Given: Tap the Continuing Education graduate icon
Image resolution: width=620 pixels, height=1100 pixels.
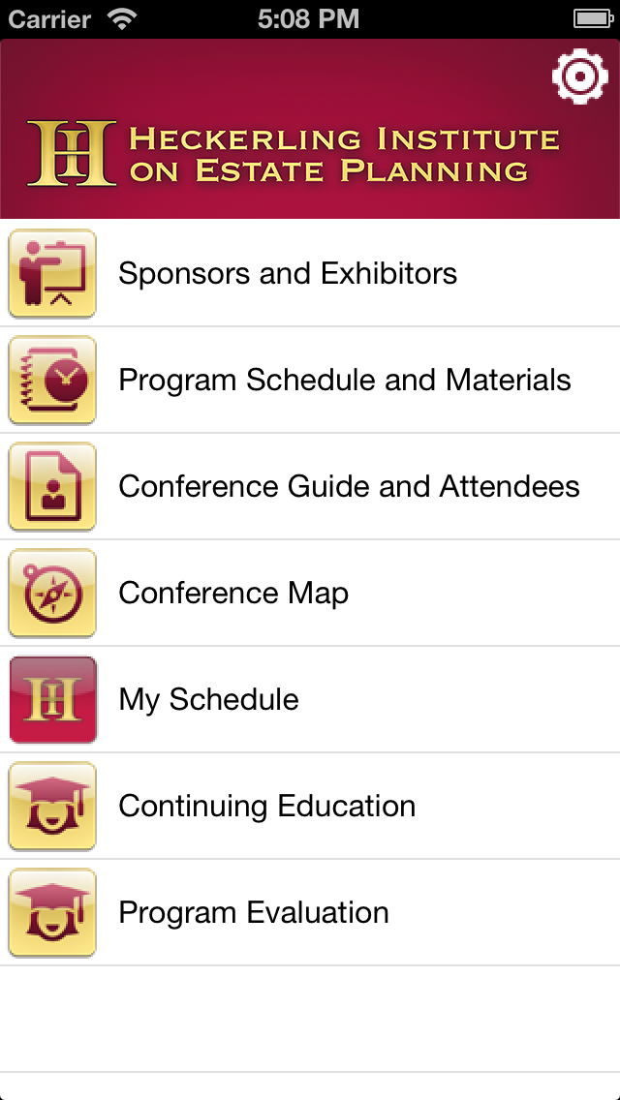Looking at the screenshot, I should click(x=52, y=806).
